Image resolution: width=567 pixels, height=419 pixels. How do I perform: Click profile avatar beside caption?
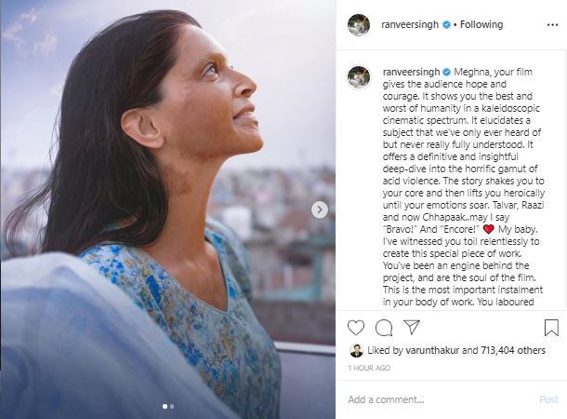(359, 76)
